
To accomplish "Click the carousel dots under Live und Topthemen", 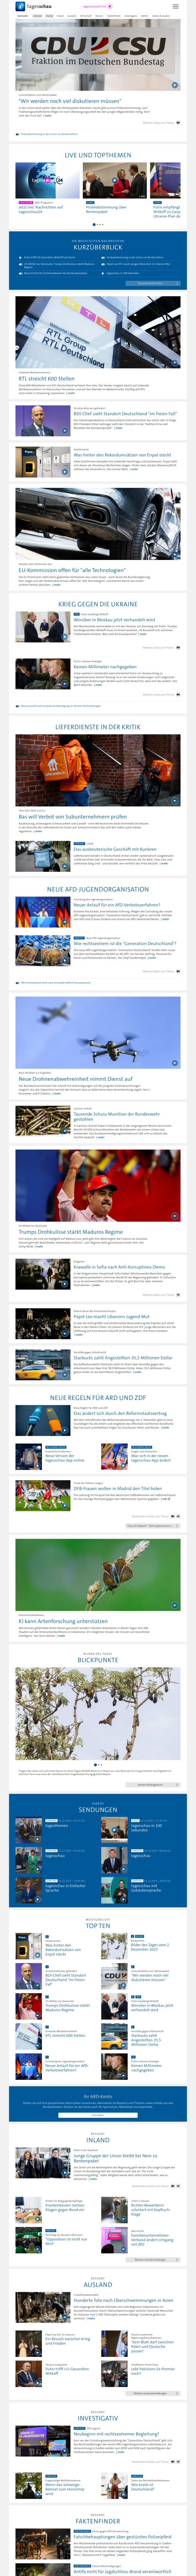I will click(98, 225).
